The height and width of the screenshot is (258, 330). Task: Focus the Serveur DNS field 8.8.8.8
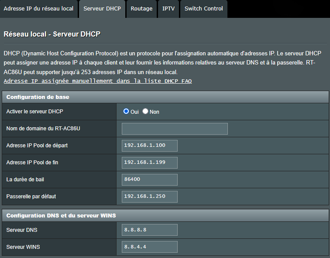(150, 230)
